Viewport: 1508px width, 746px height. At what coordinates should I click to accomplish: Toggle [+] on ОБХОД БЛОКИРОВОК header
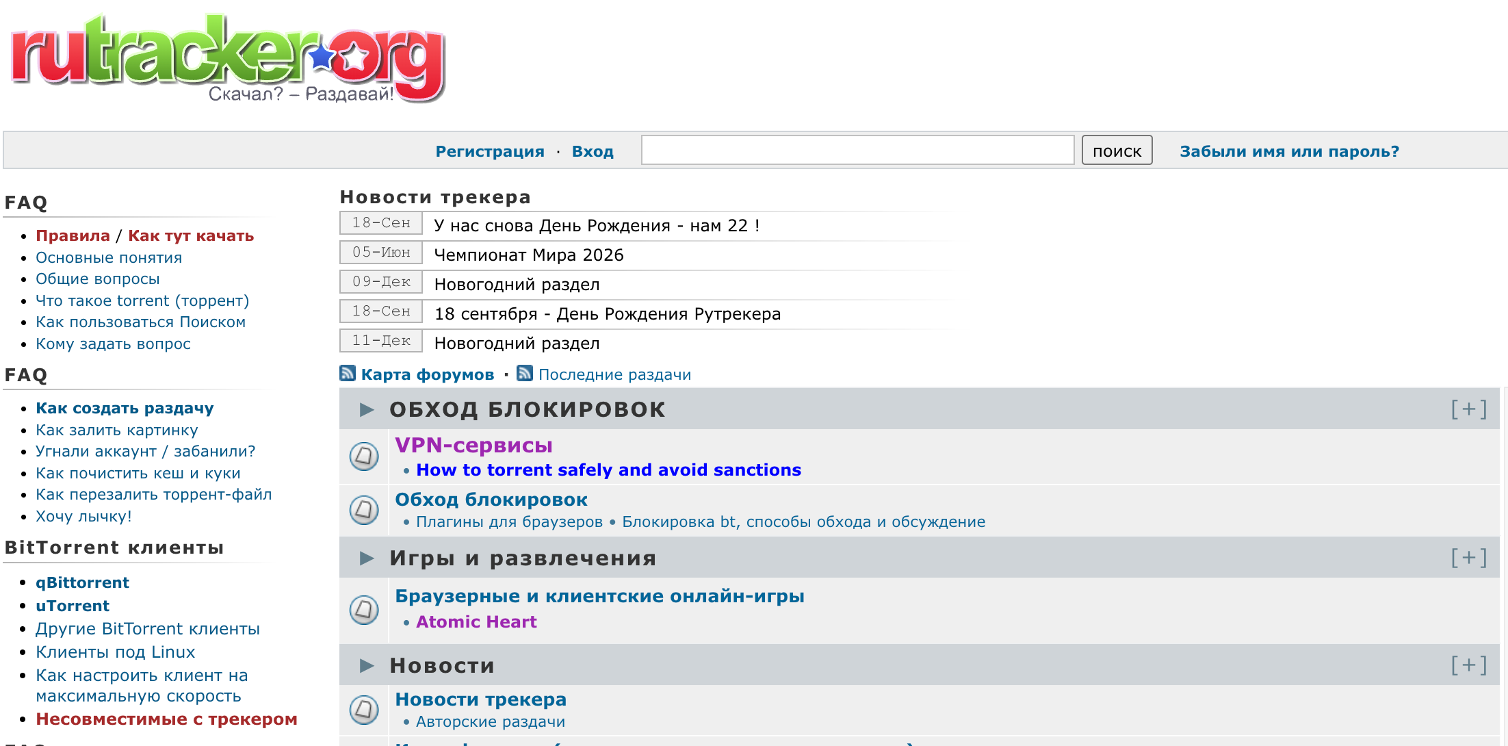point(1469,409)
